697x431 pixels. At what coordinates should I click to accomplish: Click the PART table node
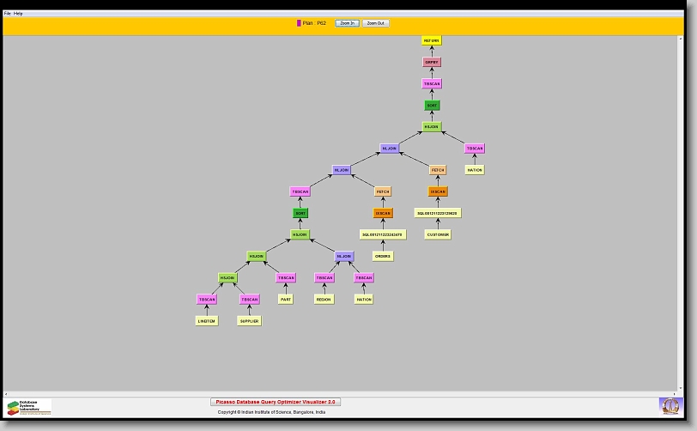286,300
